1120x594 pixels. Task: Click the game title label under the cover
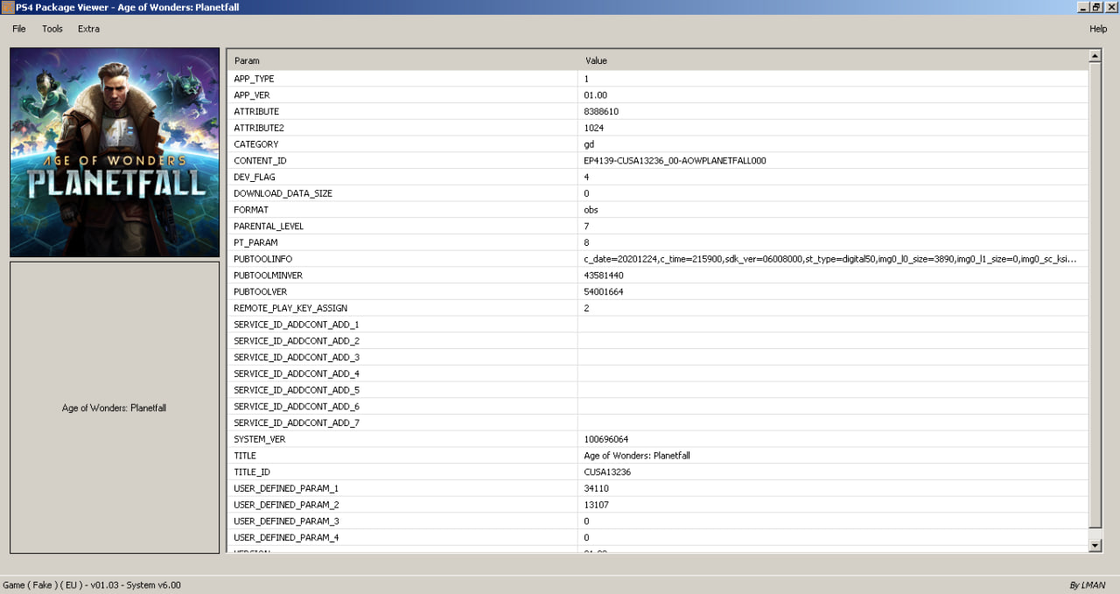(114, 408)
